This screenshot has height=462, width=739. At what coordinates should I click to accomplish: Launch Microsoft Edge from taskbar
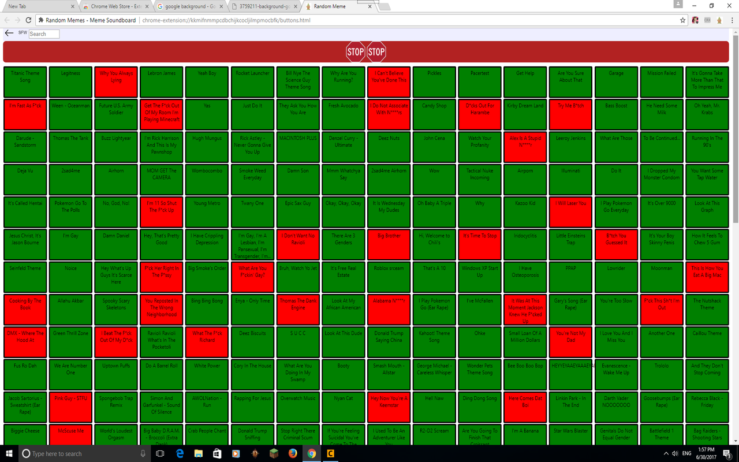coord(180,453)
